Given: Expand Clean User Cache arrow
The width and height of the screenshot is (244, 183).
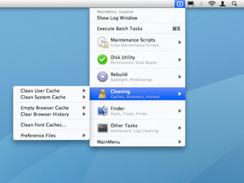Looking at the screenshot, I should tap(84, 91).
